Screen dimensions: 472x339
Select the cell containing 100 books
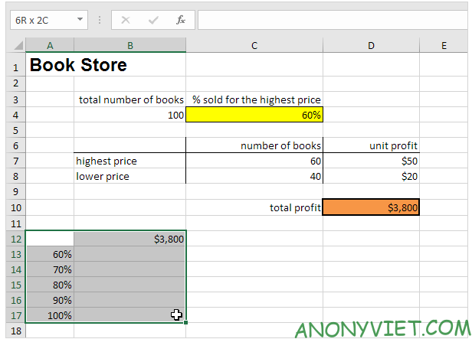(129, 115)
